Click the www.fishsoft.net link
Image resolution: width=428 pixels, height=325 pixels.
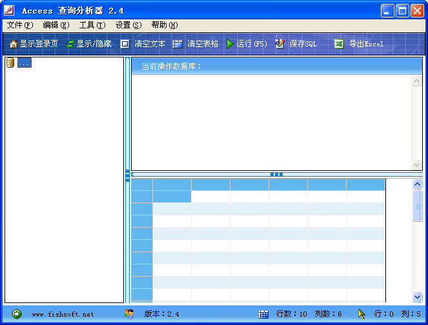[x=63, y=315]
